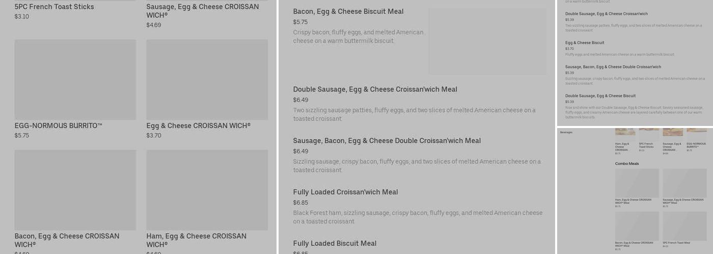Image resolution: width=713 pixels, height=254 pixels.
Task: Click the Sausage, Egg & Cheese CROISSAN WICH Meal thumbnail
Action: [684, 183]
